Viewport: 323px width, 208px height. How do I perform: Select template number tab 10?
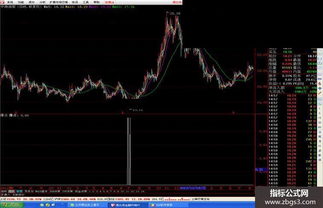122,192
